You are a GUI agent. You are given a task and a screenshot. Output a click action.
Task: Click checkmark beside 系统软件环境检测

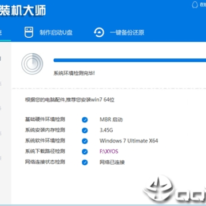point(85,141)
